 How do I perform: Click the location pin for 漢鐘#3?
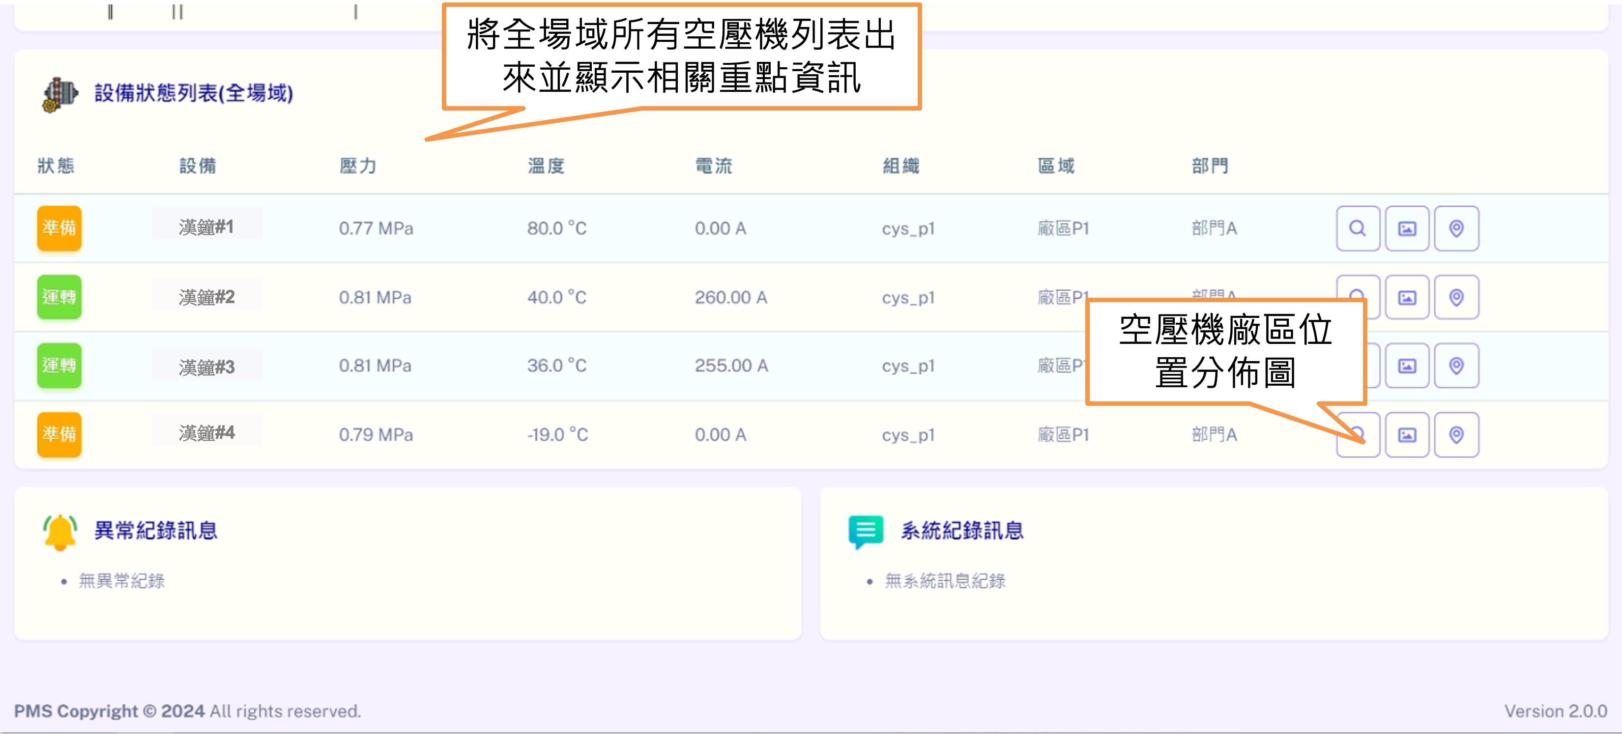coord(1456,366)
